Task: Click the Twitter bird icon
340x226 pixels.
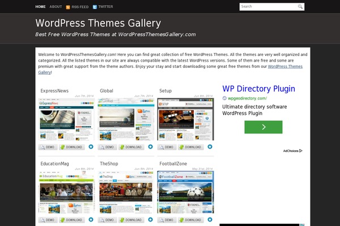Action: (95, 7)
